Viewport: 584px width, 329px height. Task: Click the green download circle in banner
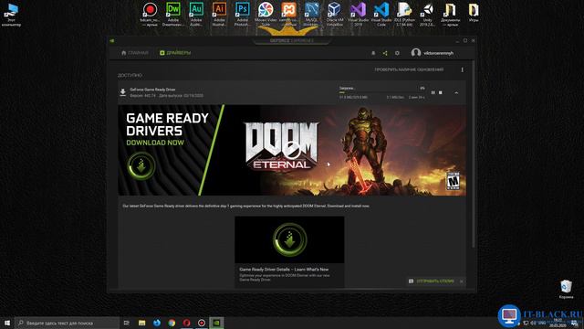click(141, 166)
